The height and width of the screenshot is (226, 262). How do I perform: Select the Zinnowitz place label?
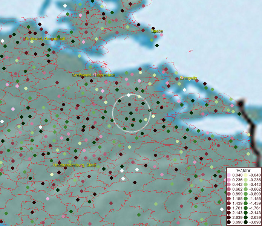pyautogui.click(x=188, y=78)
